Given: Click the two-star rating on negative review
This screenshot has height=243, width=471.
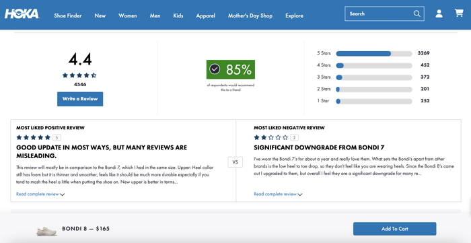Looking at the screenshot, I should point(270,137).
